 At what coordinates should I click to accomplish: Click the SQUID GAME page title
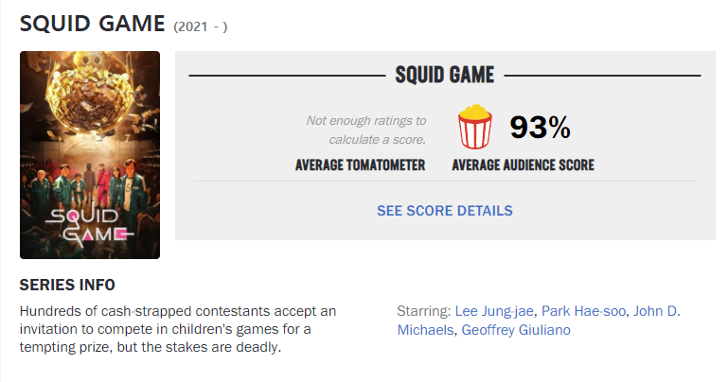click(x=93, y=24)
